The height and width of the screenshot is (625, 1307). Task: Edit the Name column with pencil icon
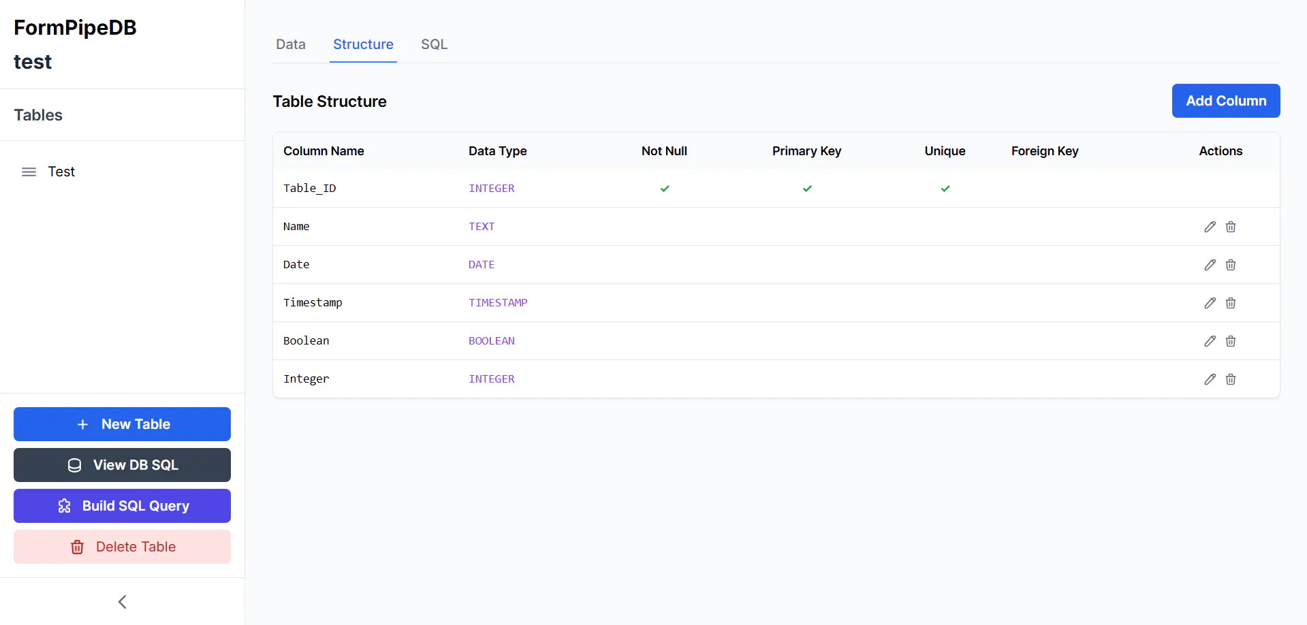(x=1210, y=227)
